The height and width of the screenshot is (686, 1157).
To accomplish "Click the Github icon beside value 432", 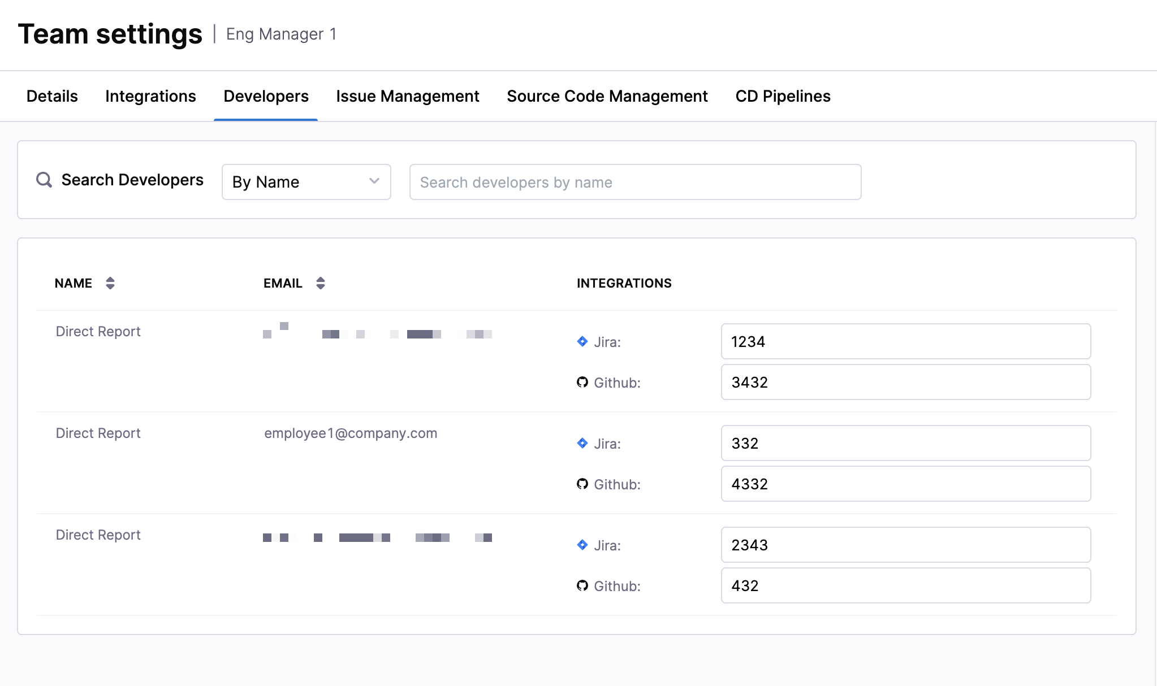I will click(582, 586).
